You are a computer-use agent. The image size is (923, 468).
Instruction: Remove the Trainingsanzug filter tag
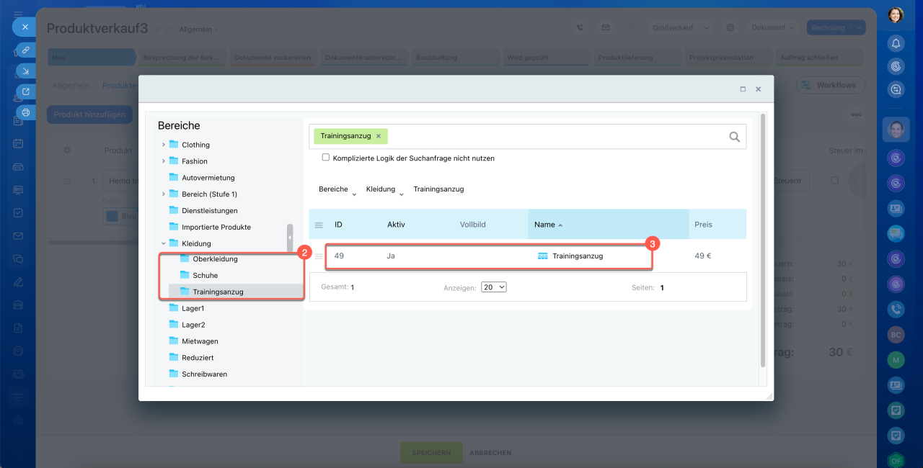[379, 136]
